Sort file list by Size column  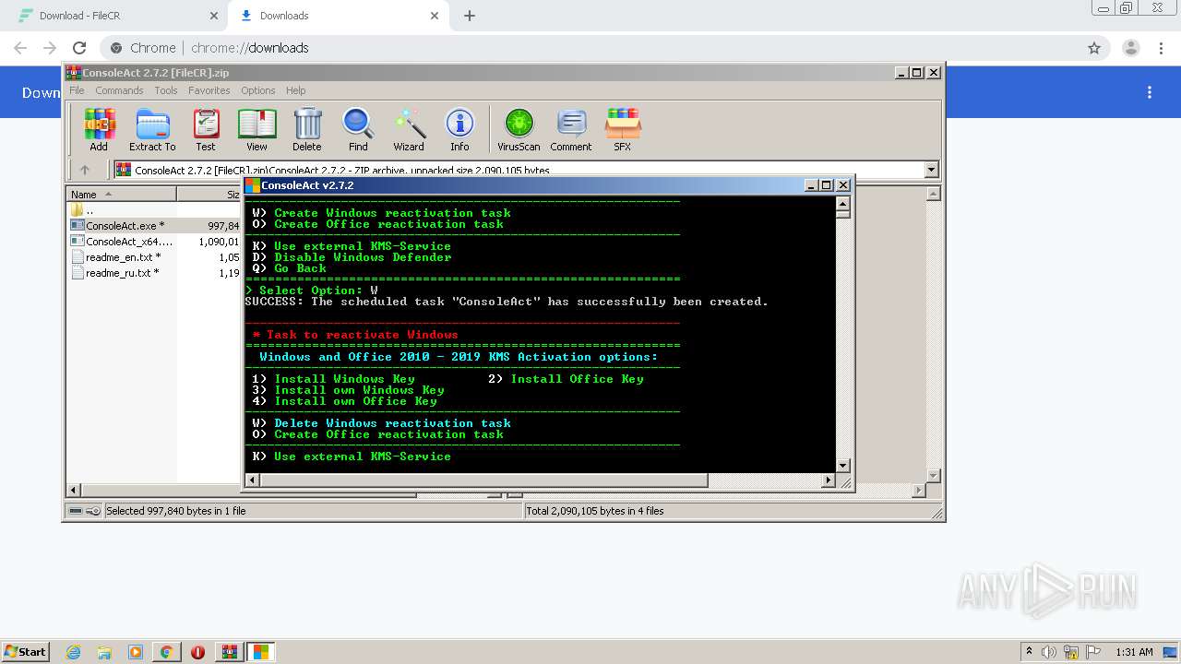click(210, 195)
